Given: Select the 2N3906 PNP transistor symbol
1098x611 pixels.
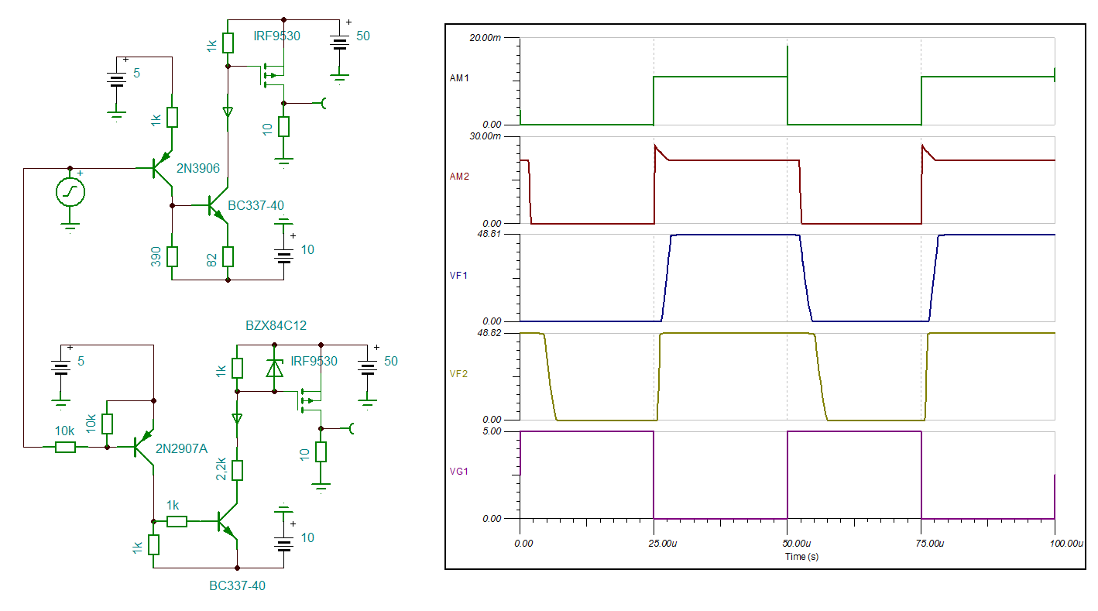Looking at the screenshot, I should (x=163, y=168).
